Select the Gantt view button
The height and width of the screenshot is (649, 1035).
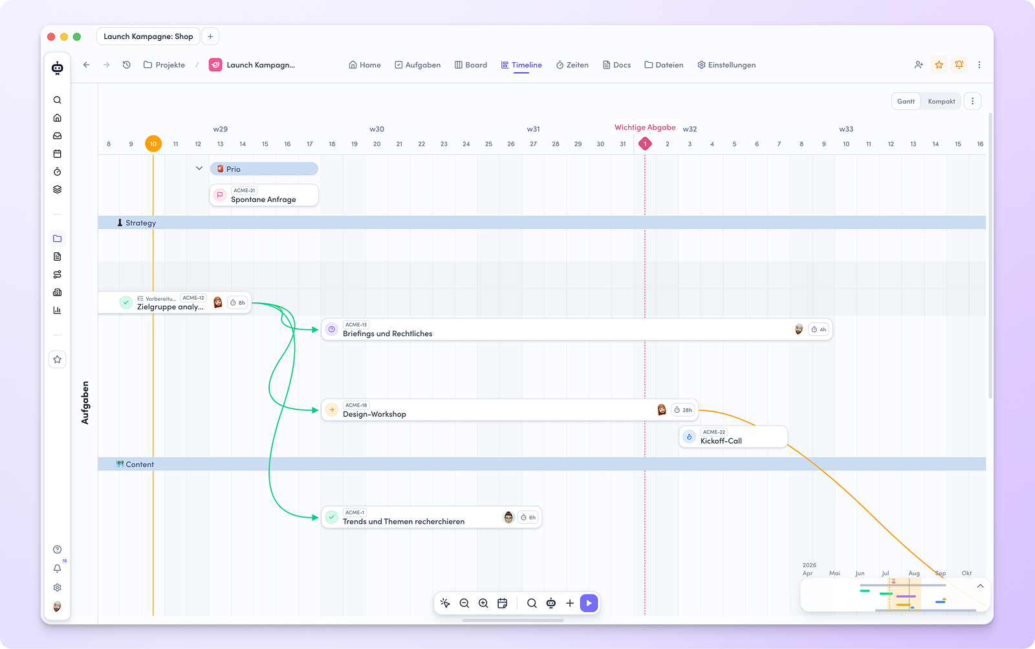coord(906,102)
